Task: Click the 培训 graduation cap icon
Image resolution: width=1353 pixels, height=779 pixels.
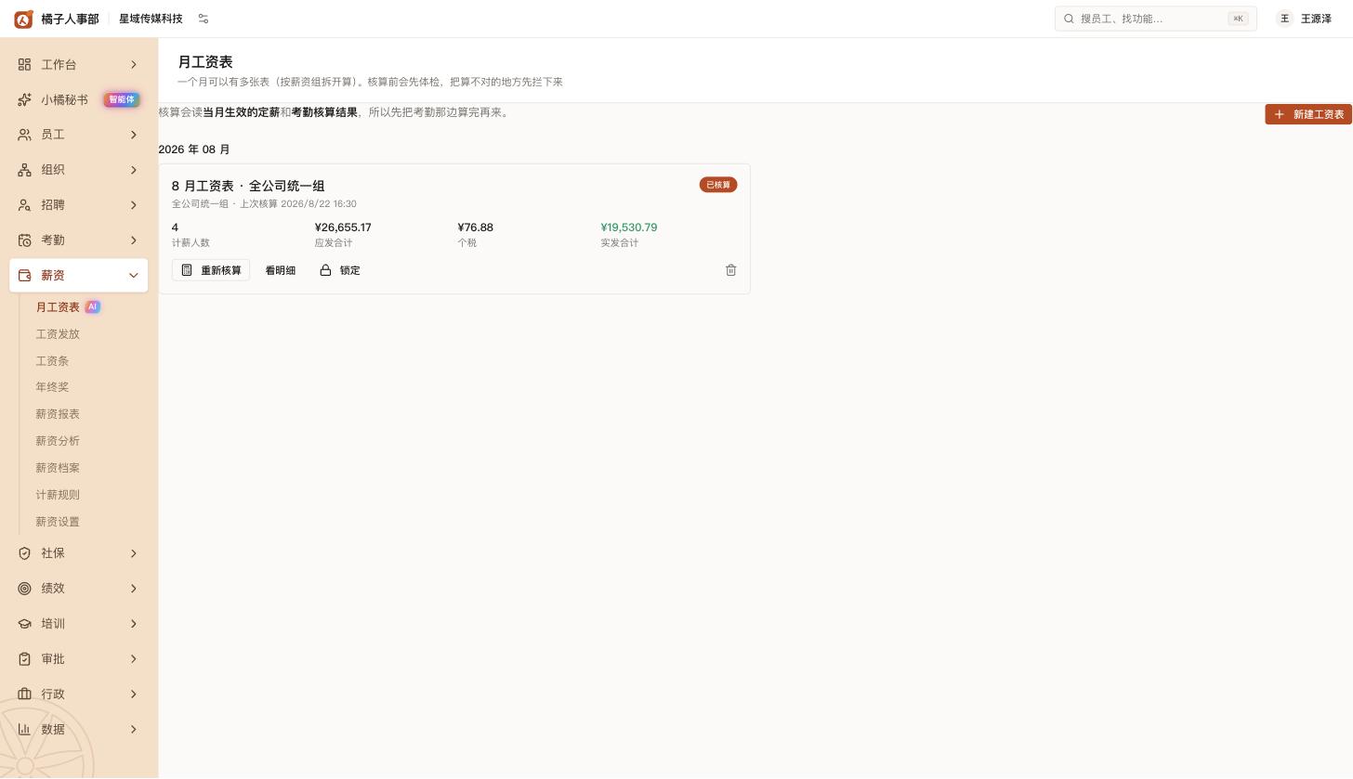Action: 25,624
